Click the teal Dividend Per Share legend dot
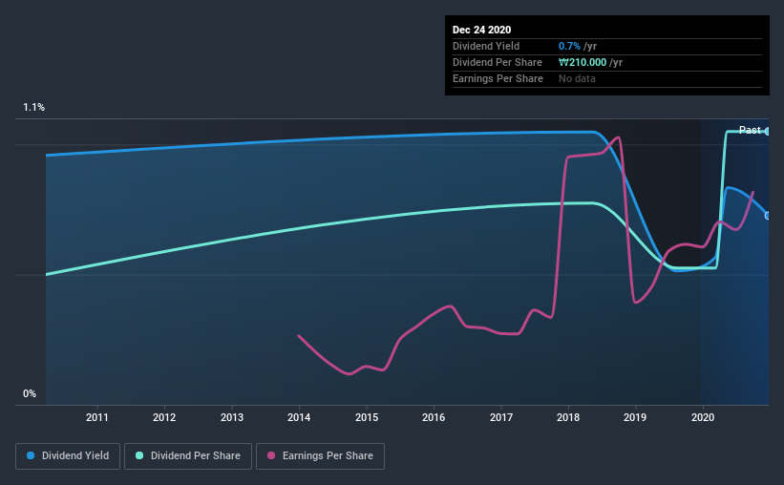This screenshot has width=784, height=485. tap(139, 455)
